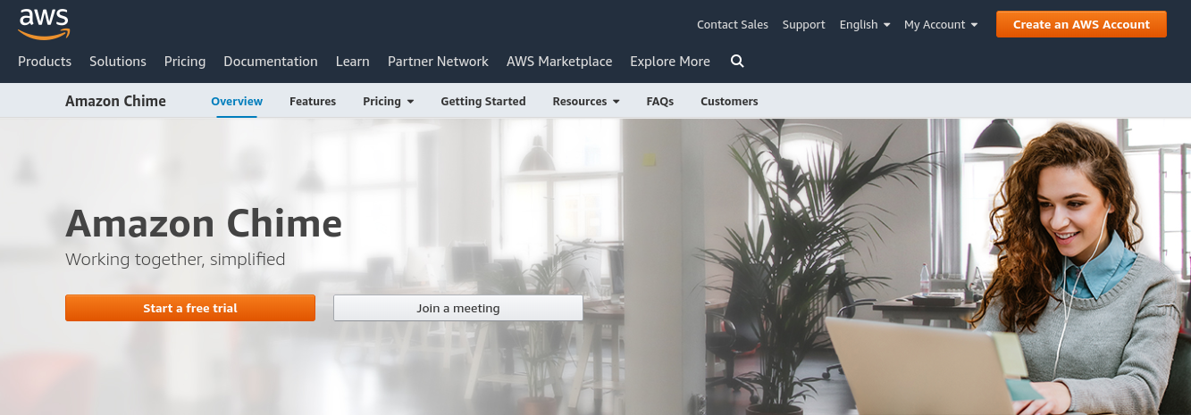Start a free trial of Chime
Image resolution: width=1191 pixels, height=415 pixels.
point(190,308)
